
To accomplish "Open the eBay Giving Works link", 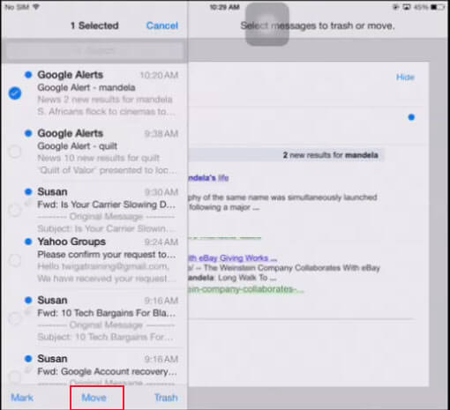I will (x=232, y=258).
